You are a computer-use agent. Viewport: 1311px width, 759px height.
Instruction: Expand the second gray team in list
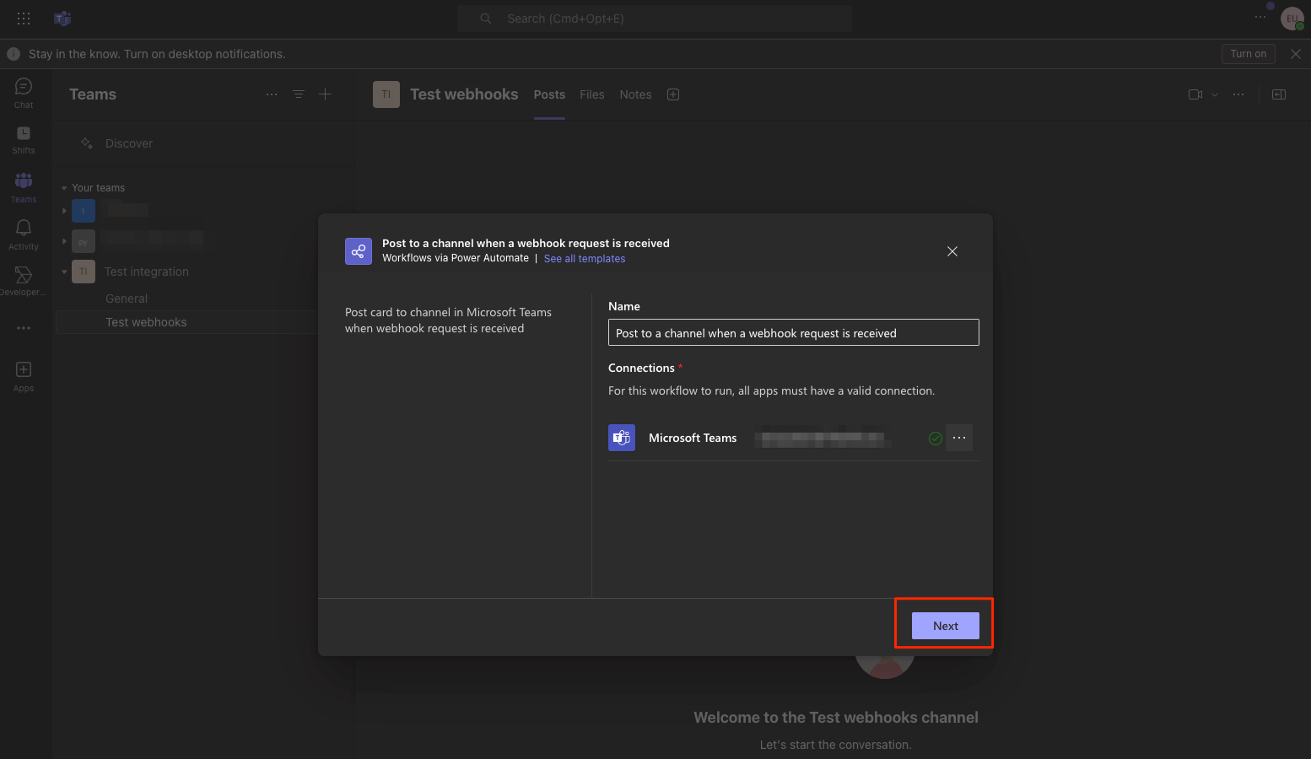tap(64, 241)
